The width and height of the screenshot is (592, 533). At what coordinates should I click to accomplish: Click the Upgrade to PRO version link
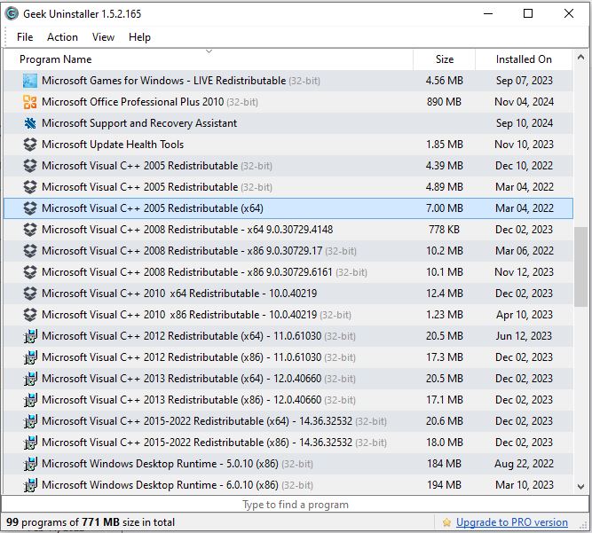point(511,522)
